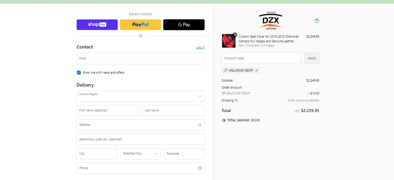
Task: Click the total amount $2,239.95
Action: coord(310,111)
